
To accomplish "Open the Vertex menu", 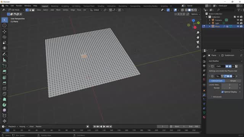I will [x=66, y=10].
